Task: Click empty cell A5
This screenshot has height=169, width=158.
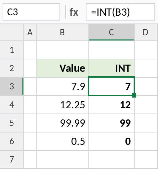Action: click(x=30, y=123)
